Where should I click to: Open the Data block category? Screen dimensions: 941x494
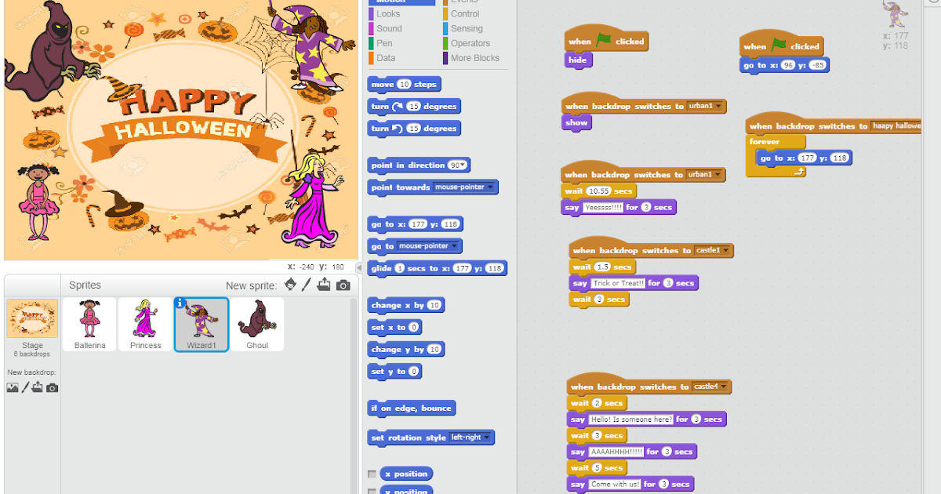(x=386, y=58)
